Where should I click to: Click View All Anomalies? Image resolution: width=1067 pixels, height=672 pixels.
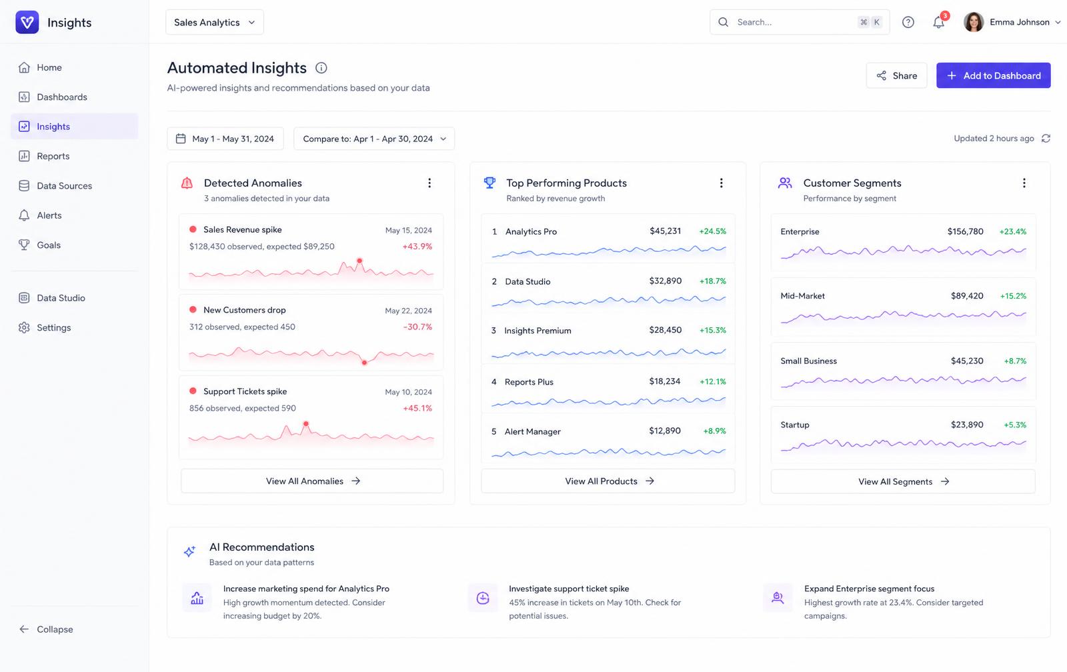point(312,481)
